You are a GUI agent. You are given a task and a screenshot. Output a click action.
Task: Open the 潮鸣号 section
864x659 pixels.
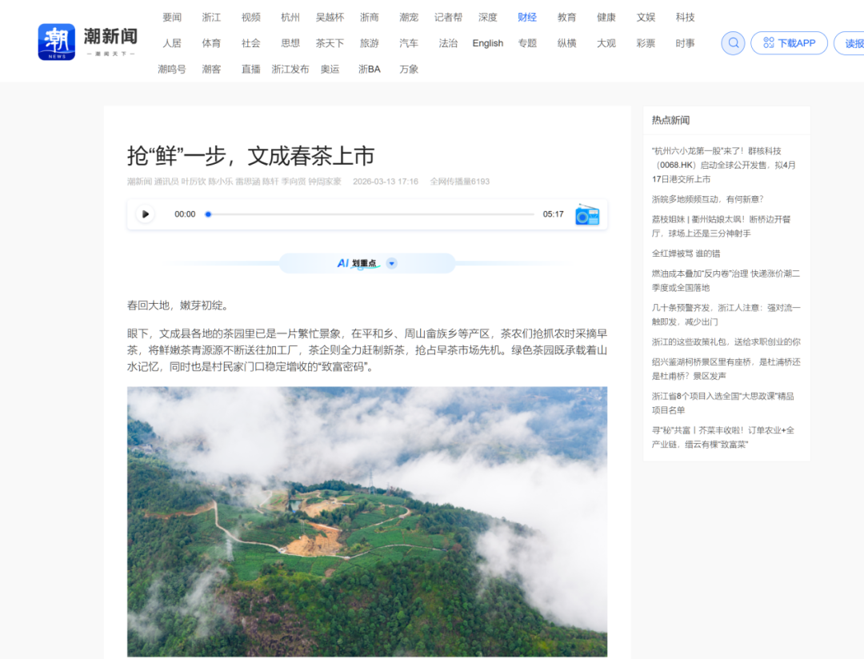pos(171,69)
